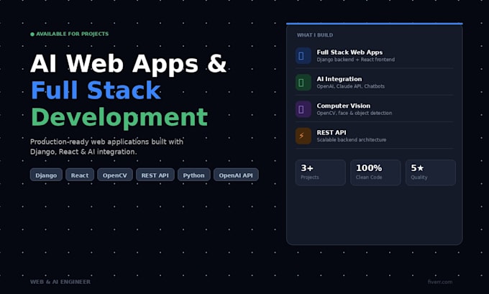This screenshot has height=294, width=489.
Task: Click AVAILABLE FOR PROJECTS label
Action: tap(73, 34)
